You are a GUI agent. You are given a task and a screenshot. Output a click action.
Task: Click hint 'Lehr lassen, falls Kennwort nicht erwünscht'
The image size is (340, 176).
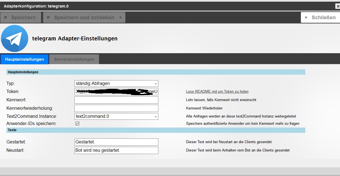tap(221, 100)
